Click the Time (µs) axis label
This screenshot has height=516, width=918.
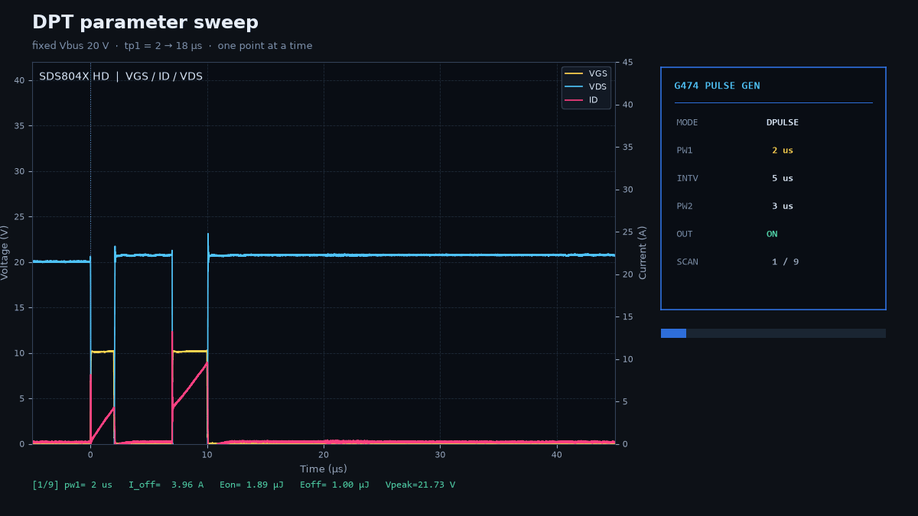point(324,469)
